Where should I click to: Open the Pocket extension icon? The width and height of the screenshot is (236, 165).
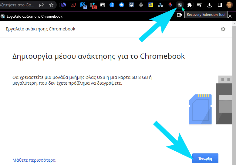[73, 5]
